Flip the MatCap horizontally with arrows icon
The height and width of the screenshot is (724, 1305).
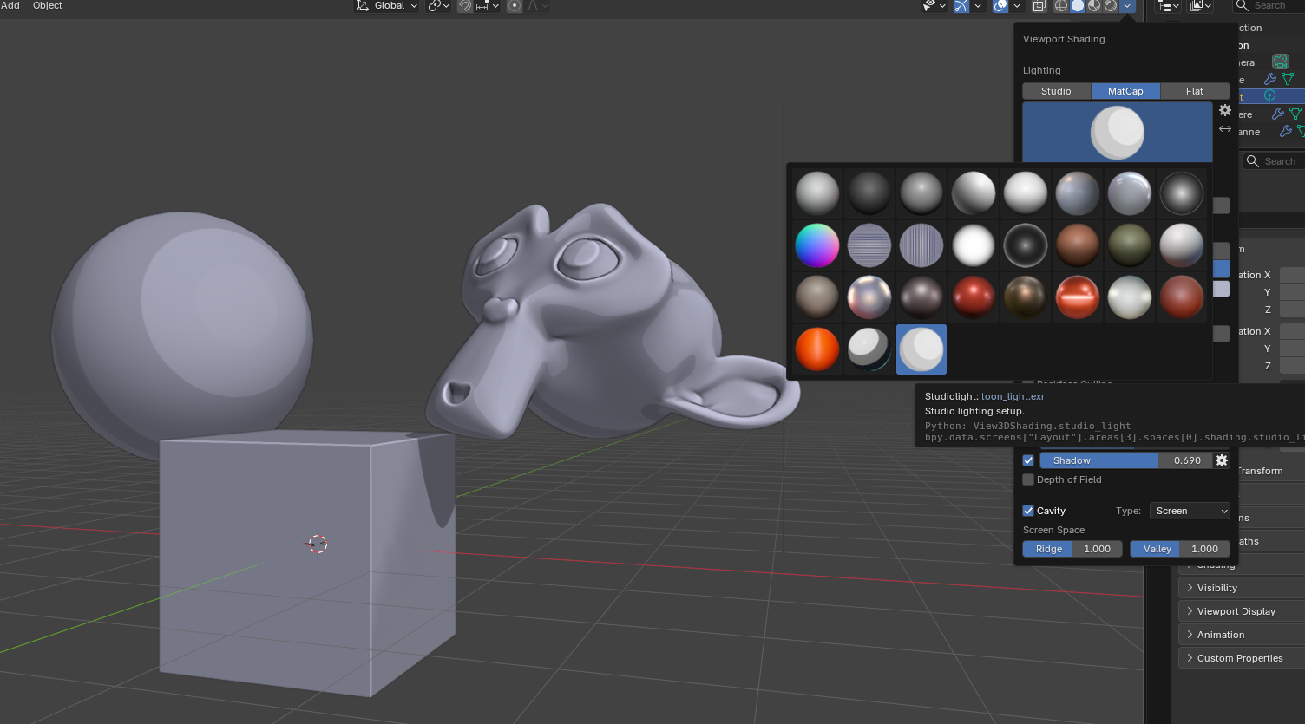1225,129
